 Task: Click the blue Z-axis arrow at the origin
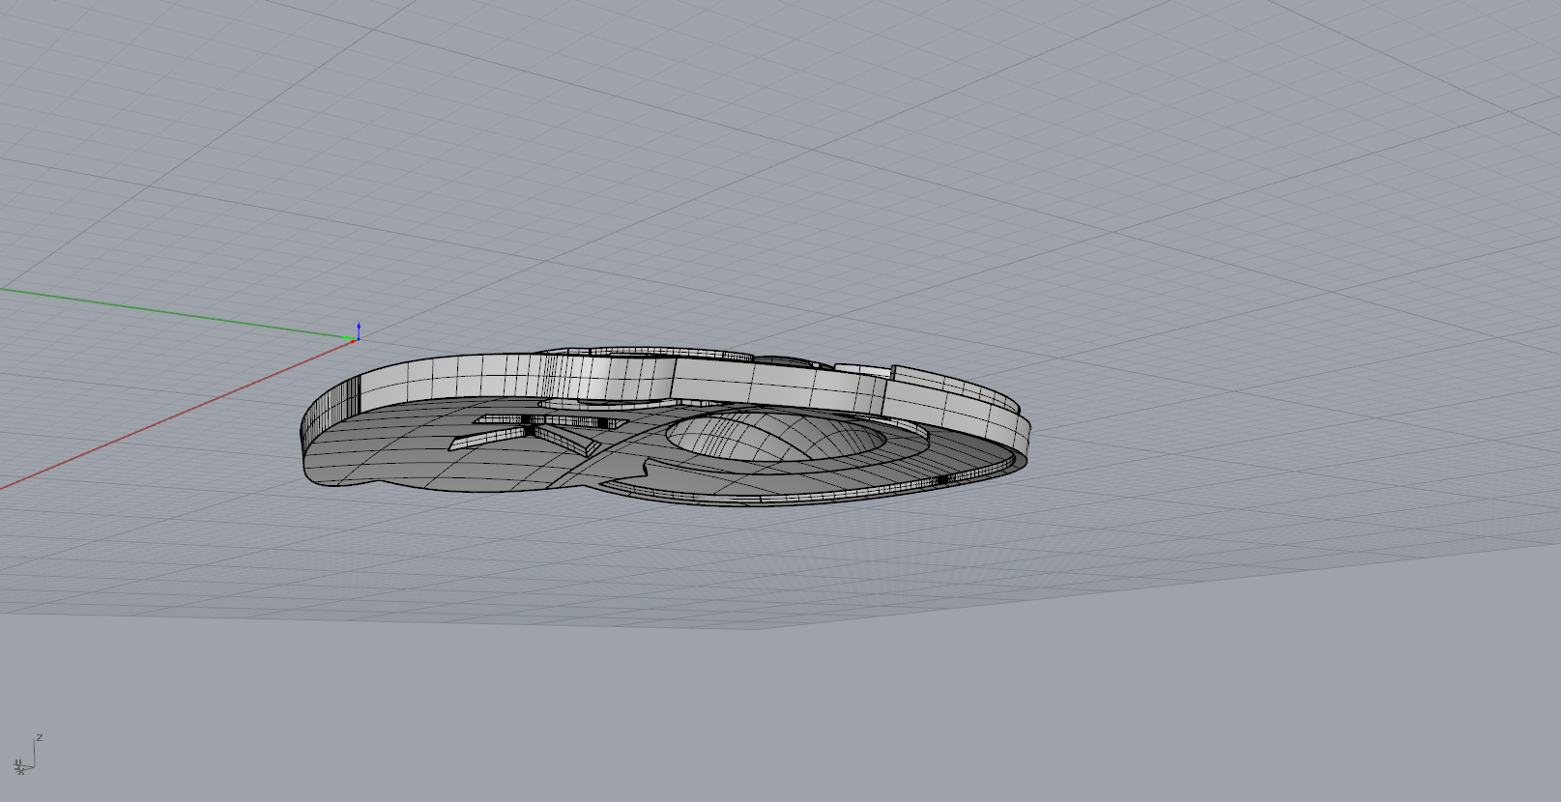coord(359,329)
